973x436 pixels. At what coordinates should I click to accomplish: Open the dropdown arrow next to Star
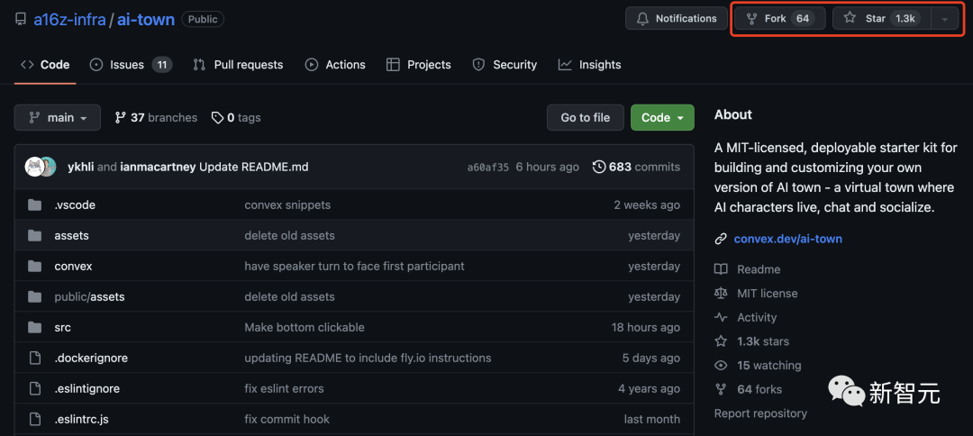944,19
